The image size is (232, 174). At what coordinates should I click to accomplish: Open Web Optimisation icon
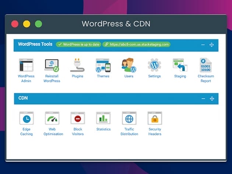(52, 118)
